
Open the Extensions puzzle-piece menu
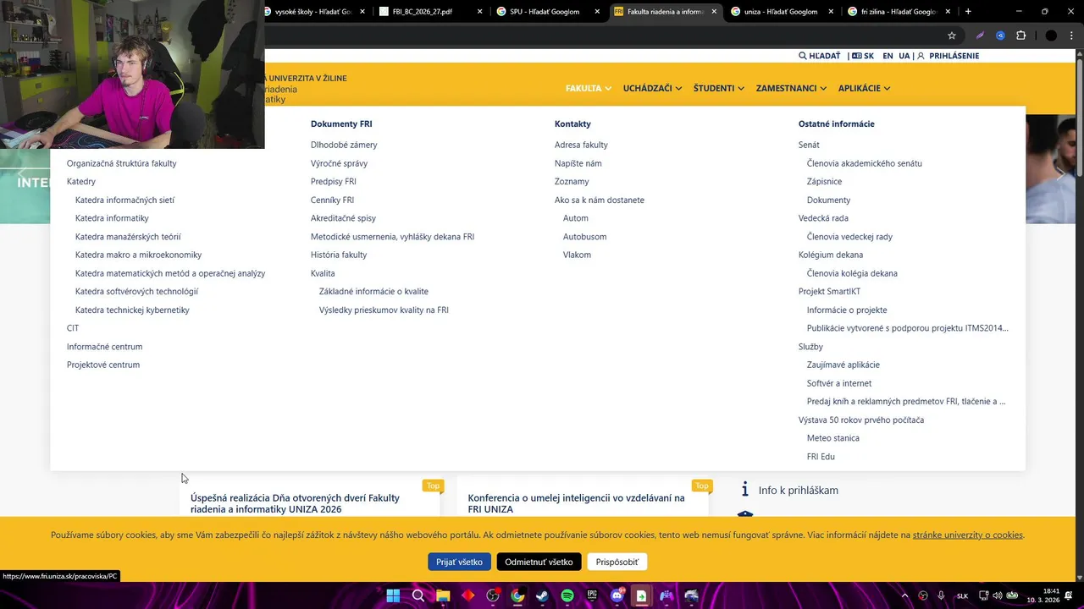(x=1020, y=36)
